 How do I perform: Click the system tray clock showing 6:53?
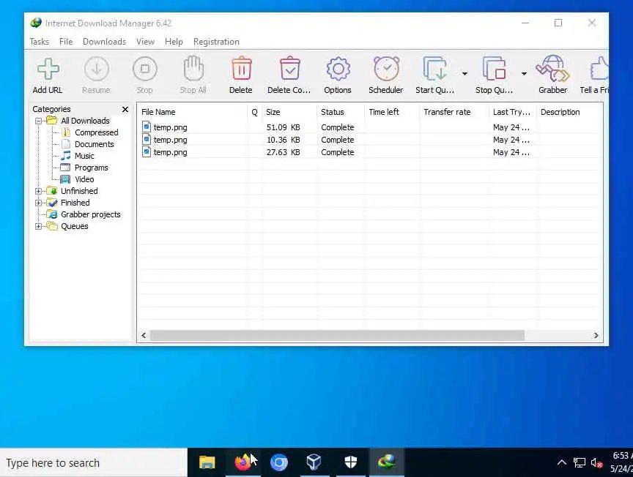(x=622, y=462)
